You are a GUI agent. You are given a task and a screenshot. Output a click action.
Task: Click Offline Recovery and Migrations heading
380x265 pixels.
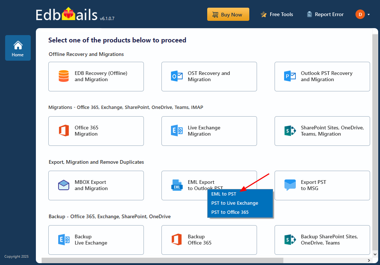click(x=86, y=54)
